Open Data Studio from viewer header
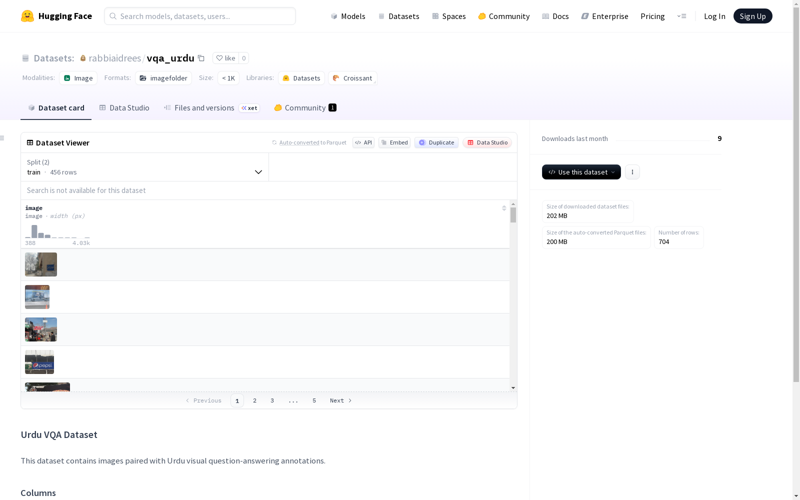The height and width of the screenshot is (500, 800). 487,142
